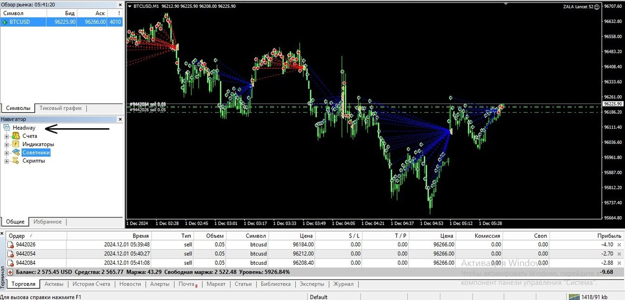This screenshot has width=625, height=300.
Task: Click the Аск column header in Market Watch
Action: coord(92,13)
